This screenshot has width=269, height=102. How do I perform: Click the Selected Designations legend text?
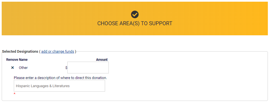[x=20, y=52]
